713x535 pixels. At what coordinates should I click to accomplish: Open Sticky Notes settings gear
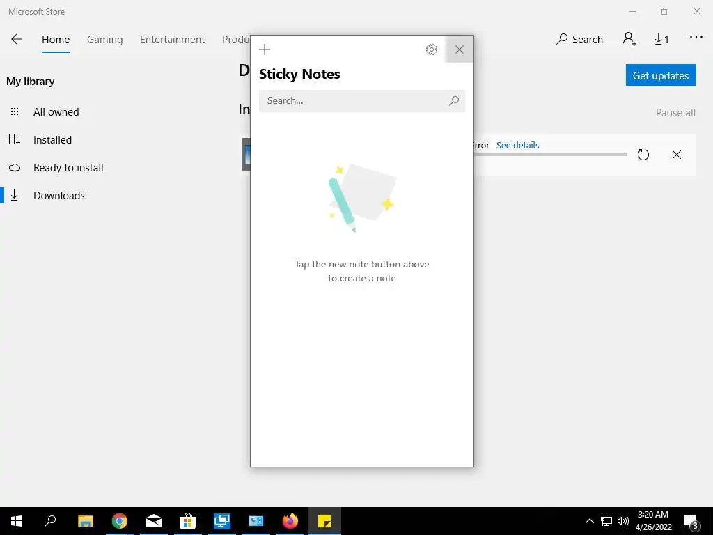pos(432,49)
